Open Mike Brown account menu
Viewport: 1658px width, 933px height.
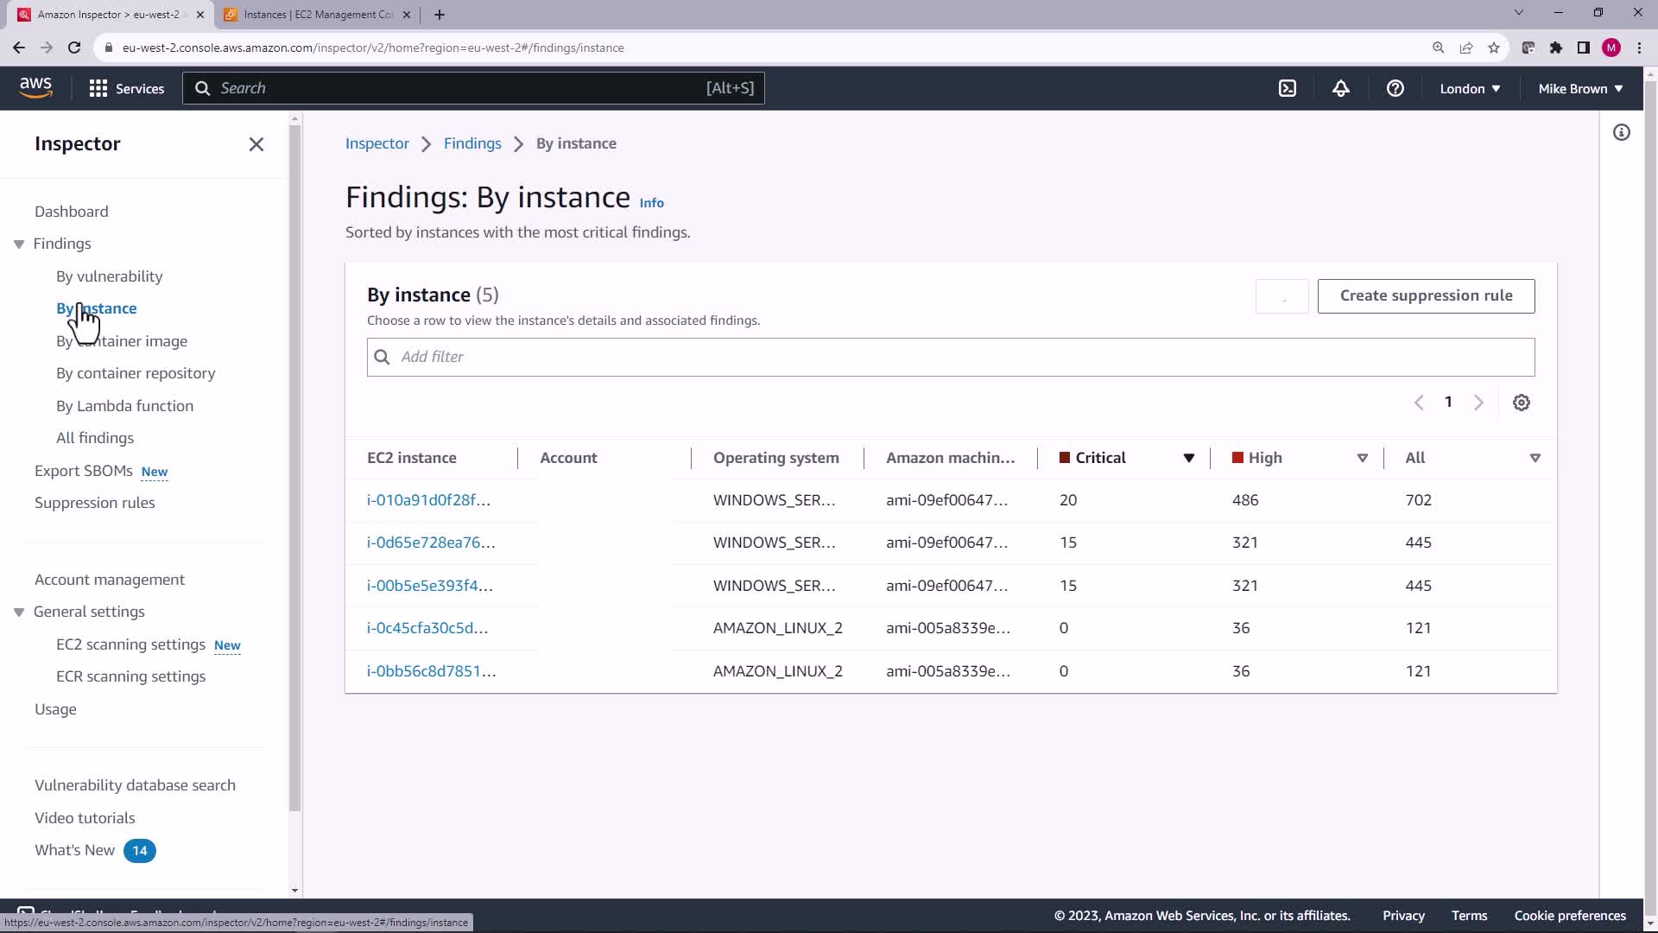pos(1579,88)
